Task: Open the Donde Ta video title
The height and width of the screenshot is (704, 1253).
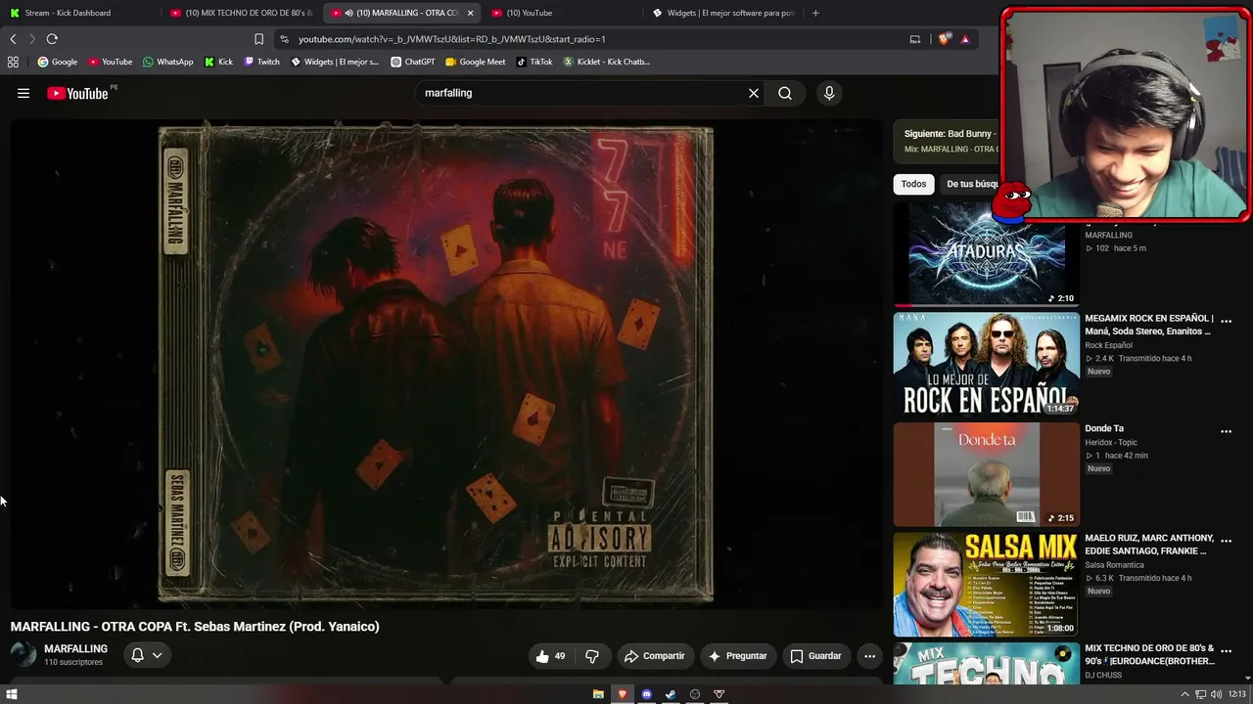Action: pos(1104,428)
